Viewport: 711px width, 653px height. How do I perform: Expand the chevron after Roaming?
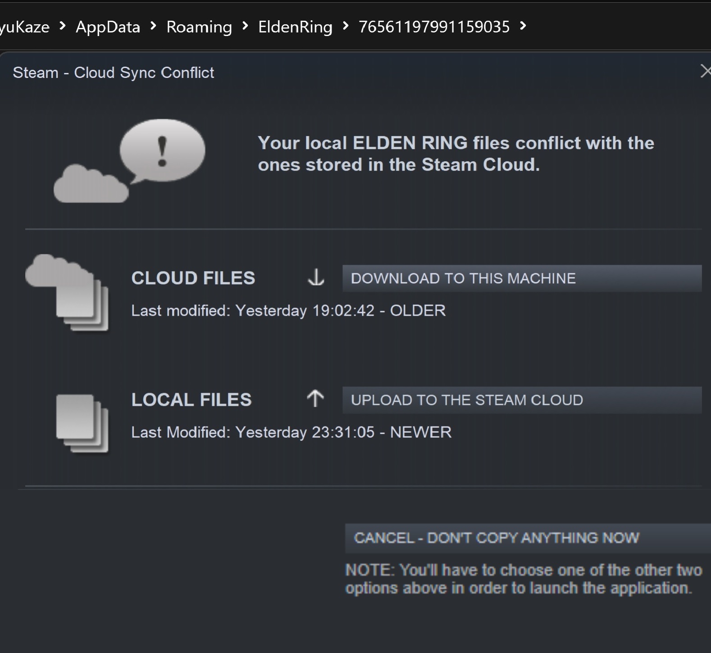click(x=245, y=26)
